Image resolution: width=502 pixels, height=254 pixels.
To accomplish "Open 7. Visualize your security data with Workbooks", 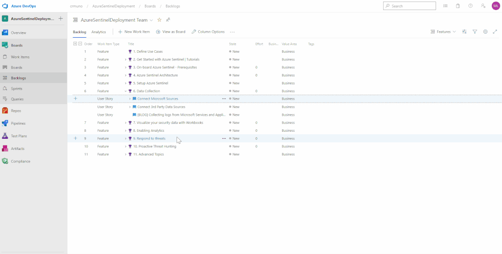I will click(x=168, y=123).
